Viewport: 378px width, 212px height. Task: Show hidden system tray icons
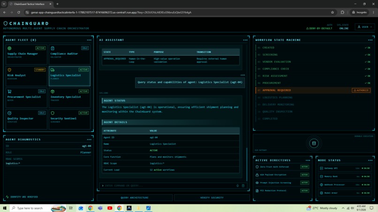[x=343, y=208]
